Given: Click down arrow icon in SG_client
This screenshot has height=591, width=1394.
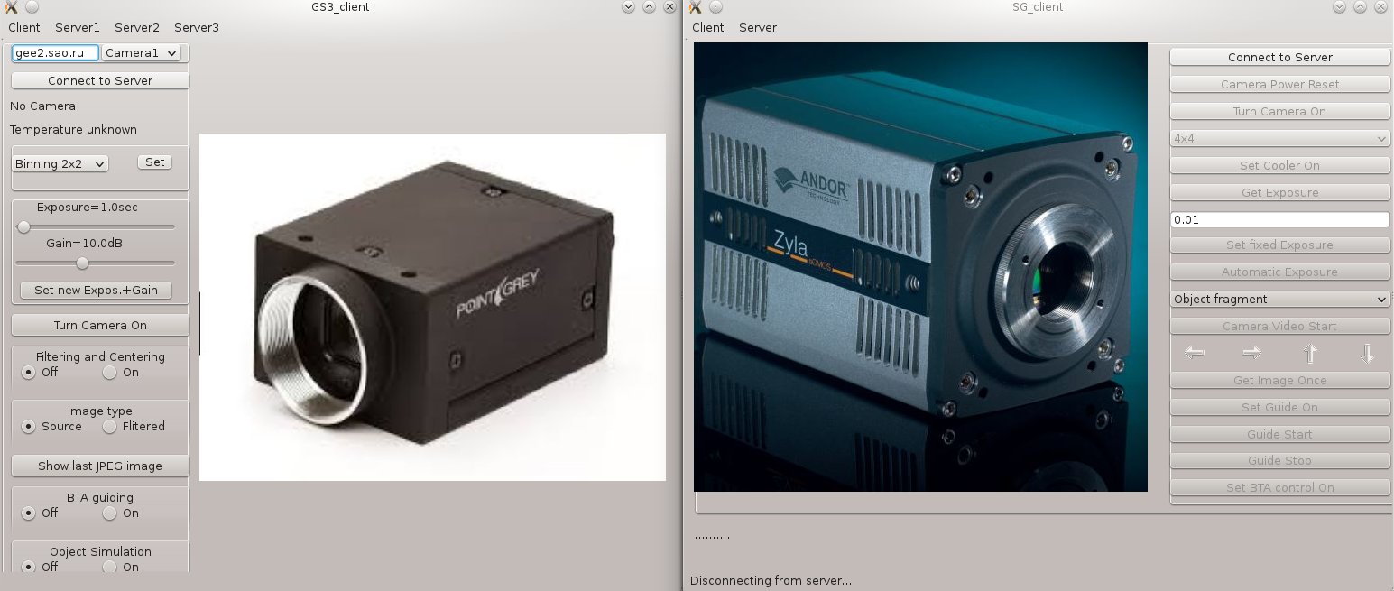Looking at the screenshot, I should click(1367, 353).
